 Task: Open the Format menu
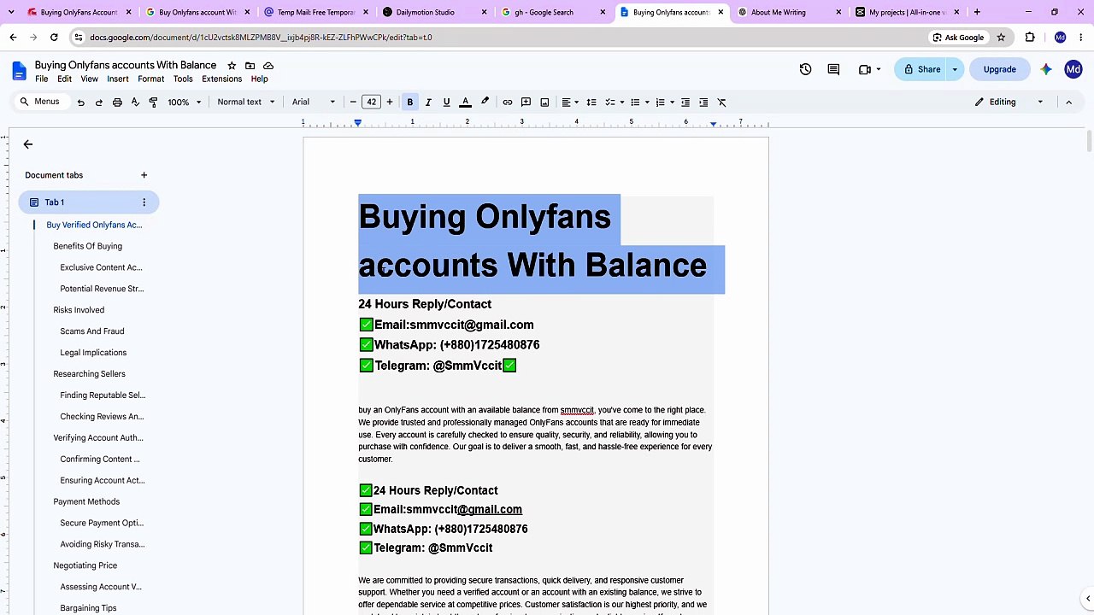[x=150, y=79]
